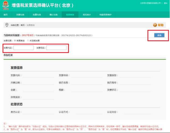
Task: Click the location pin icon in breadcrumb
Action: tap(7, 25)
